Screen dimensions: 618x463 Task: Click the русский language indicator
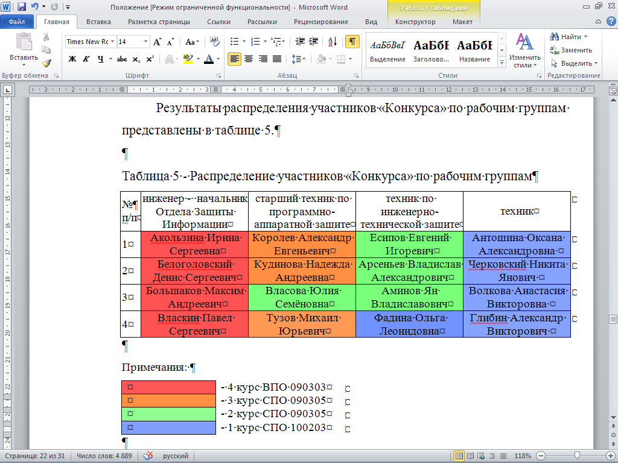click(176, 456)
